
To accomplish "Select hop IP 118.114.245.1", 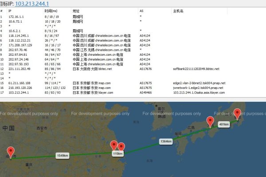I will [x=19, y=36].
